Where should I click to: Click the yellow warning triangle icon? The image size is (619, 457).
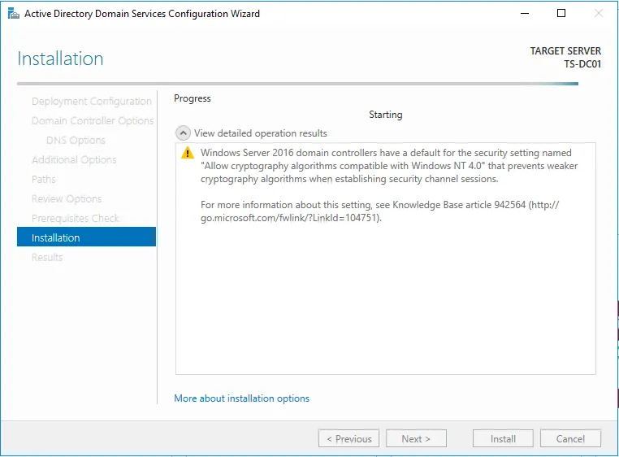pos(188,153)
